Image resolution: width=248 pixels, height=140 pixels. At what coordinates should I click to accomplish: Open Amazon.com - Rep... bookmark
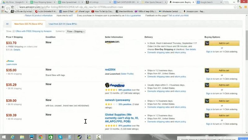pos(194,12)
